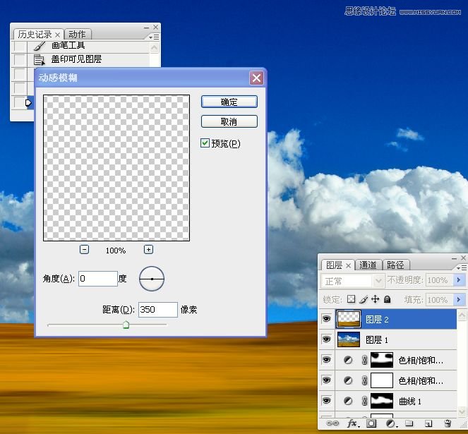Image resolution: width=468 pixels, height=434 pixels.
Task: Open the 正常 blend mode dropdown
Action: point(352,281)
